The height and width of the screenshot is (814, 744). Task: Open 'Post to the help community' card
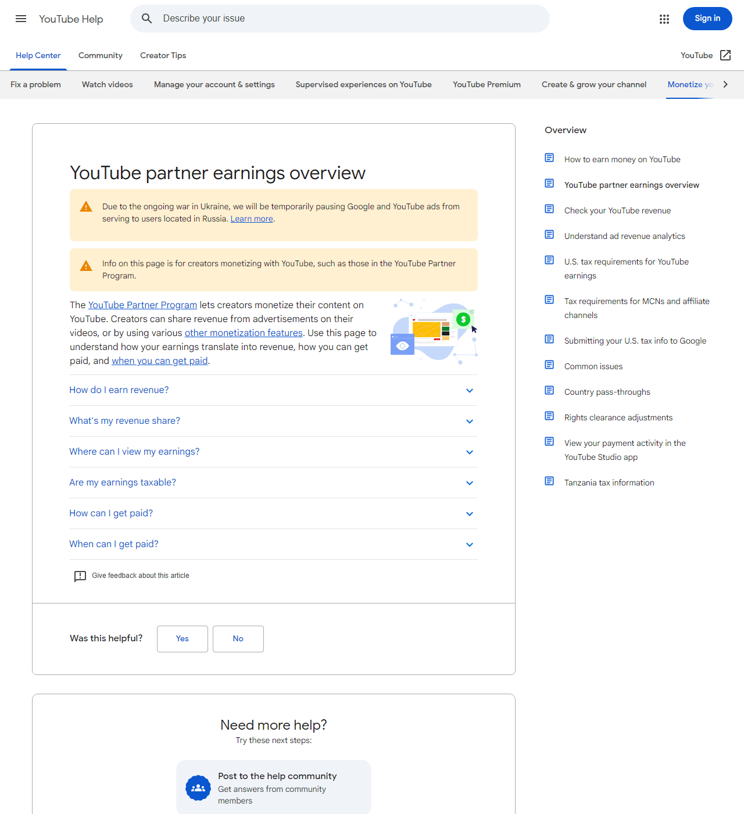click(x=274, y=788)
